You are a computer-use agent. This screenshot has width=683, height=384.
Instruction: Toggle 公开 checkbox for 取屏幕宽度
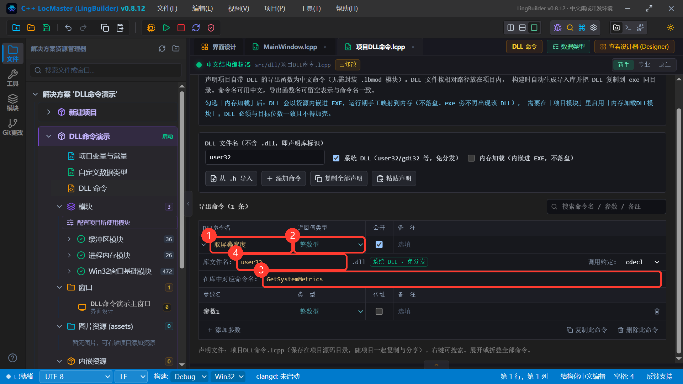(x=379, y=245)
